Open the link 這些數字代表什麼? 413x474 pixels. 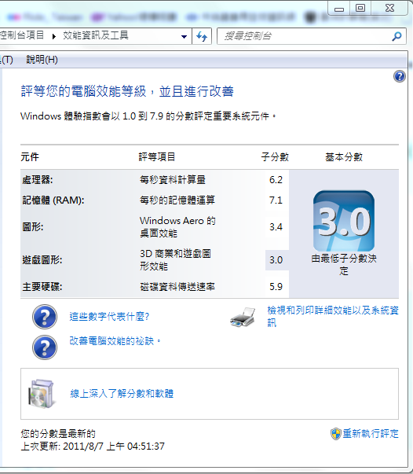109,317
